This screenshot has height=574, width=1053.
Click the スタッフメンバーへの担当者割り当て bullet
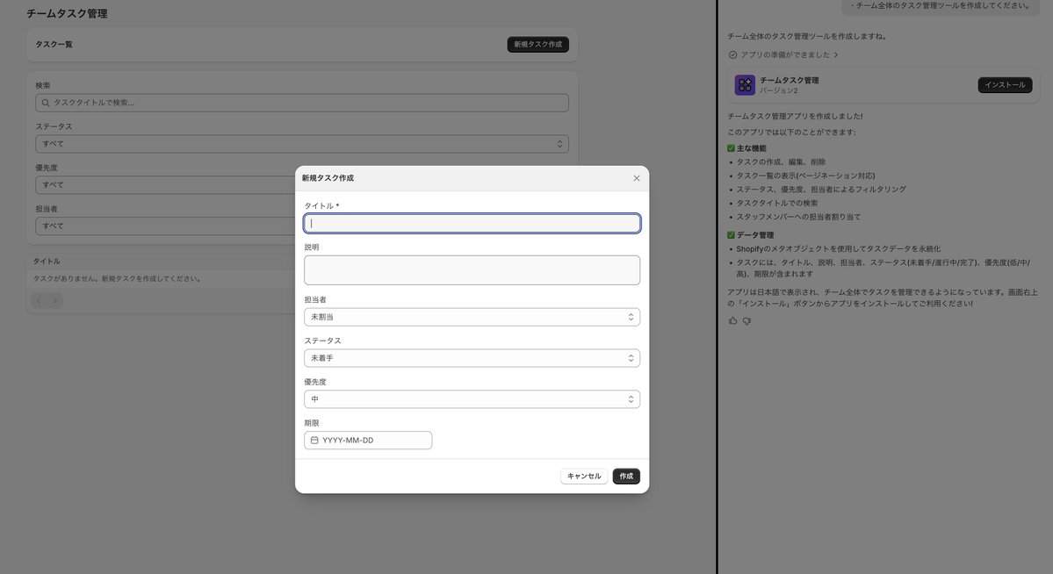click(797, 217)
